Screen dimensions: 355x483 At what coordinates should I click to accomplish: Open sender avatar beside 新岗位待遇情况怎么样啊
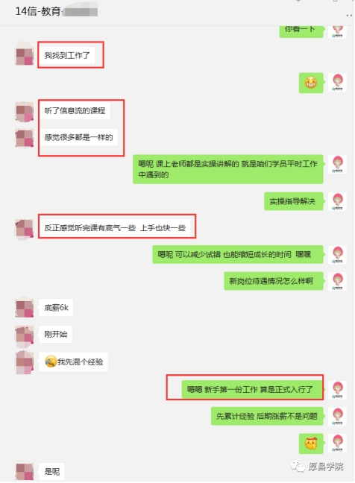[x=337, y=281]
